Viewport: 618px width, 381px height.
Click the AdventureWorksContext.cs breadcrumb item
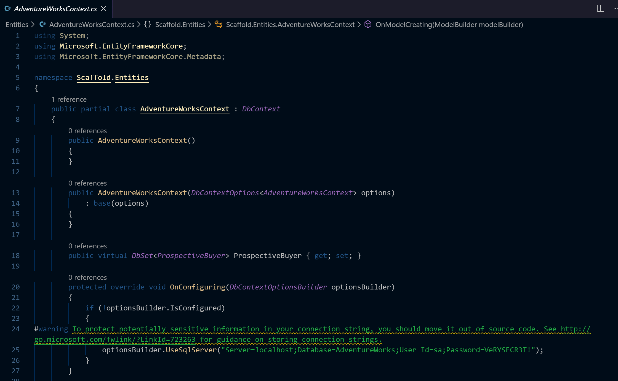[x=92, y=25]
